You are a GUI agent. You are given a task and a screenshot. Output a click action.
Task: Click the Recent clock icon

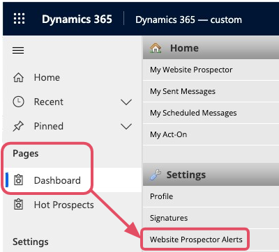tap(18, 102)
